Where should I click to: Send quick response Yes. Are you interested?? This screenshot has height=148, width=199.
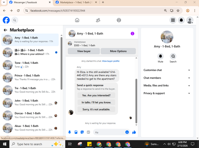(96, 95)
